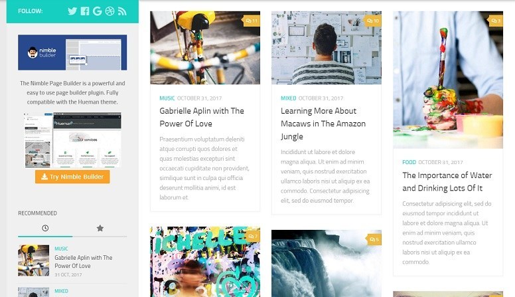Click the Try Nimble Builder button
515x297 pixels.
72,177
